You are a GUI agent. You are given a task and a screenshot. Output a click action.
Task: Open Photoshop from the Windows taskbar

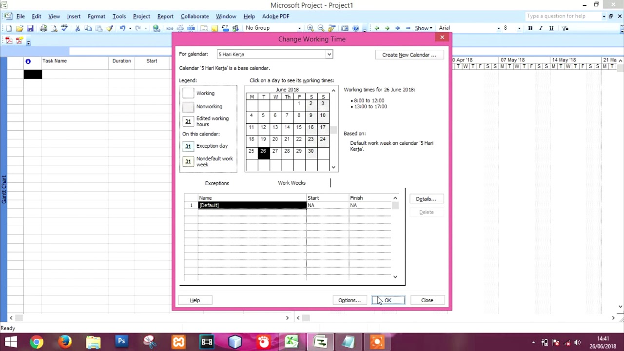(121, 342)
